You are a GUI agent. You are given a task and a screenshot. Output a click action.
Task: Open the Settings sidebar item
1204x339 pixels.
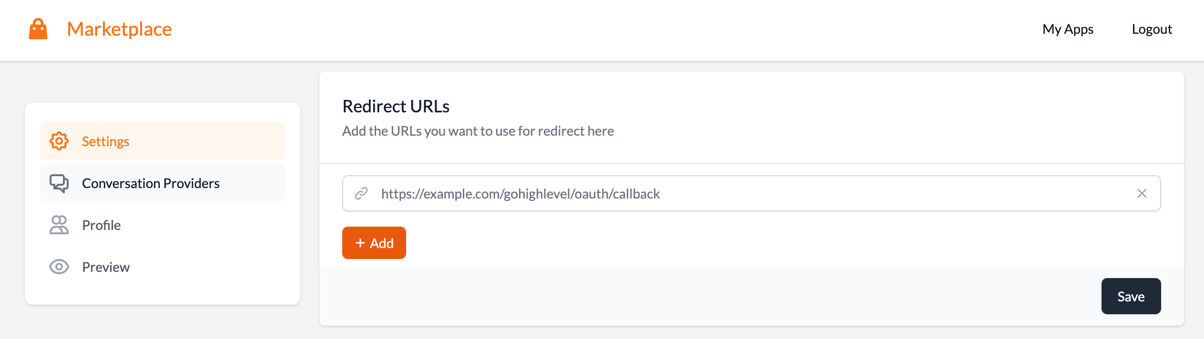(163, 141)
